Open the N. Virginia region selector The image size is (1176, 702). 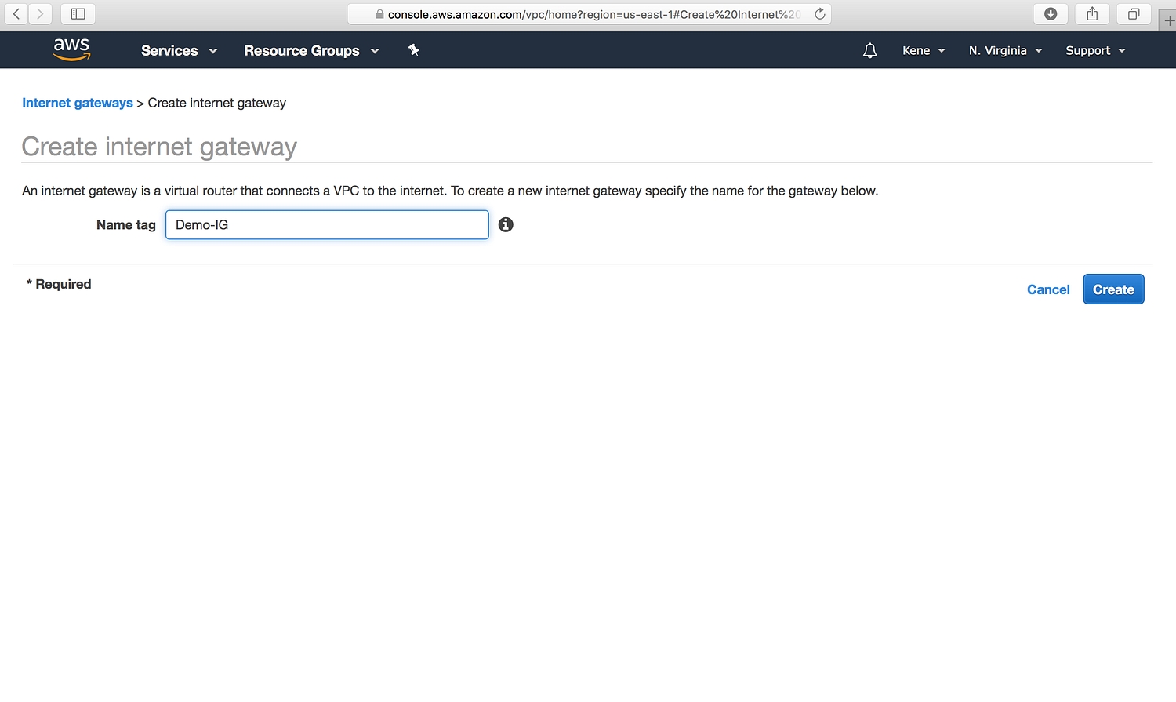(x=1005, y=51)
